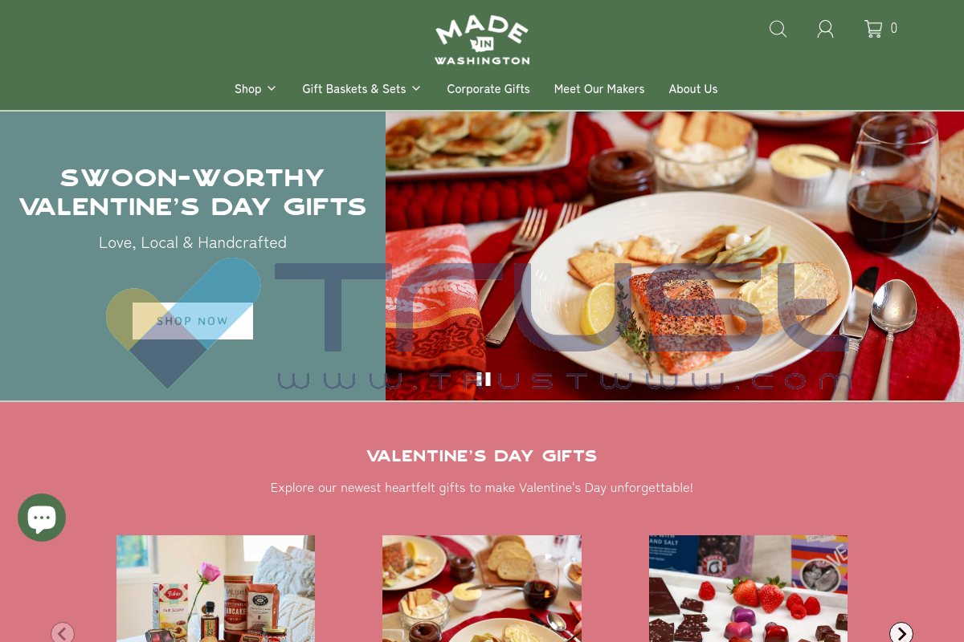
Task: Pause the hero slideshow
Action: pos(484,379)
